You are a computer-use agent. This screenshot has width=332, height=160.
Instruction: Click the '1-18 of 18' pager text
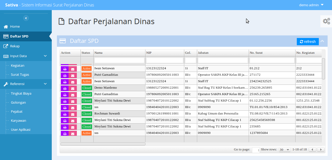[300, 149]
